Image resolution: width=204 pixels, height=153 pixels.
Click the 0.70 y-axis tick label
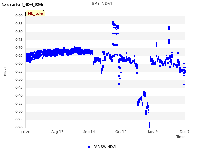[x=19, y=47]
